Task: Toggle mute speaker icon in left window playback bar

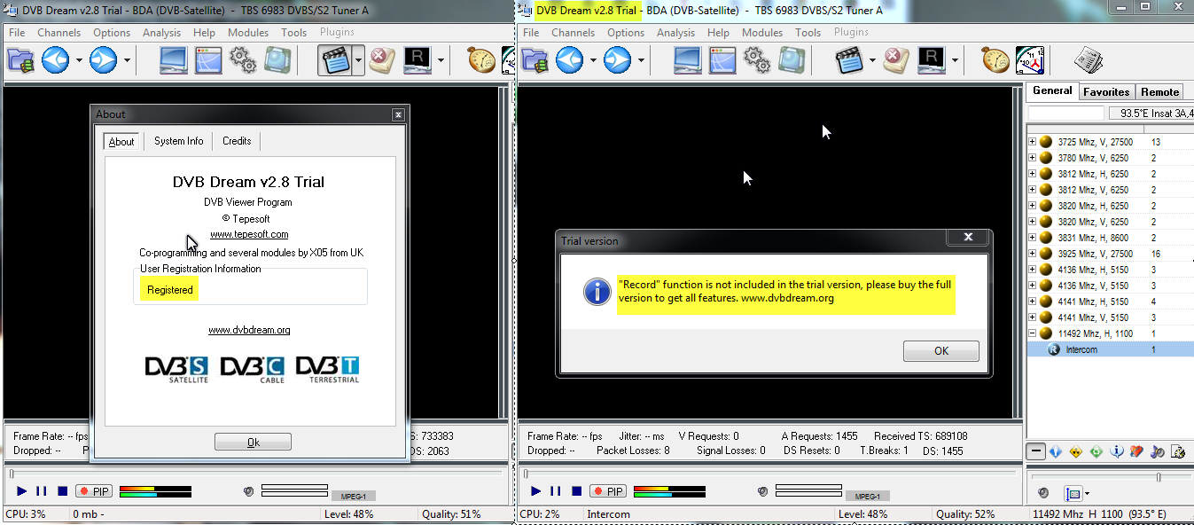Action: 249,491
